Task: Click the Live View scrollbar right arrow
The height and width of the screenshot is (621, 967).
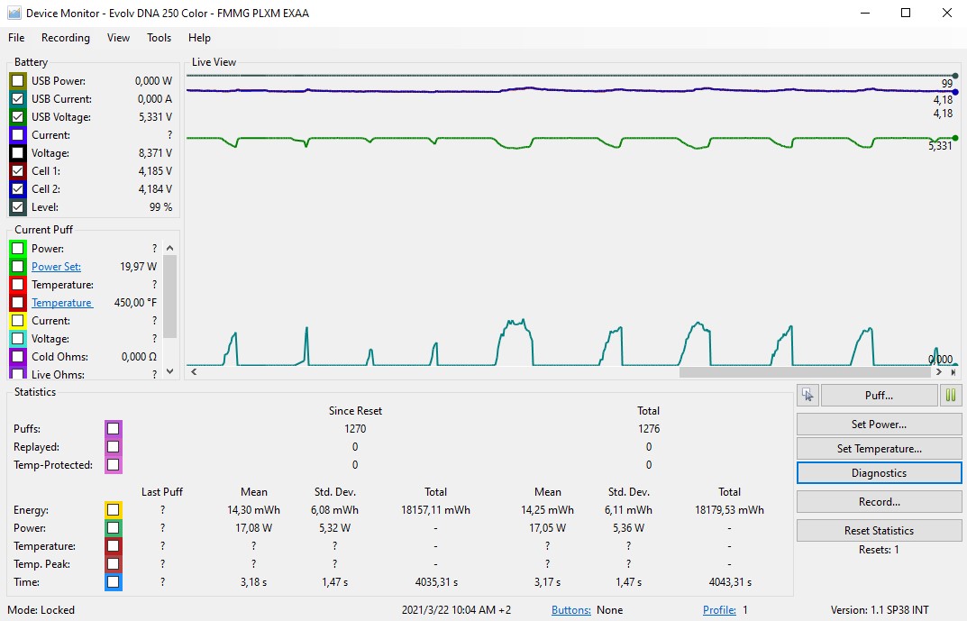Action: [939, 371]
